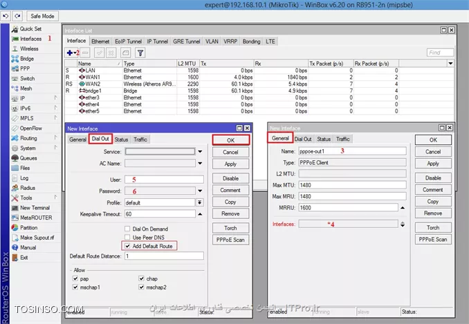The width and height of the screenshot is (469, 324).
Task: Toggle Dial On Demand checkbox
Action: 127,229
